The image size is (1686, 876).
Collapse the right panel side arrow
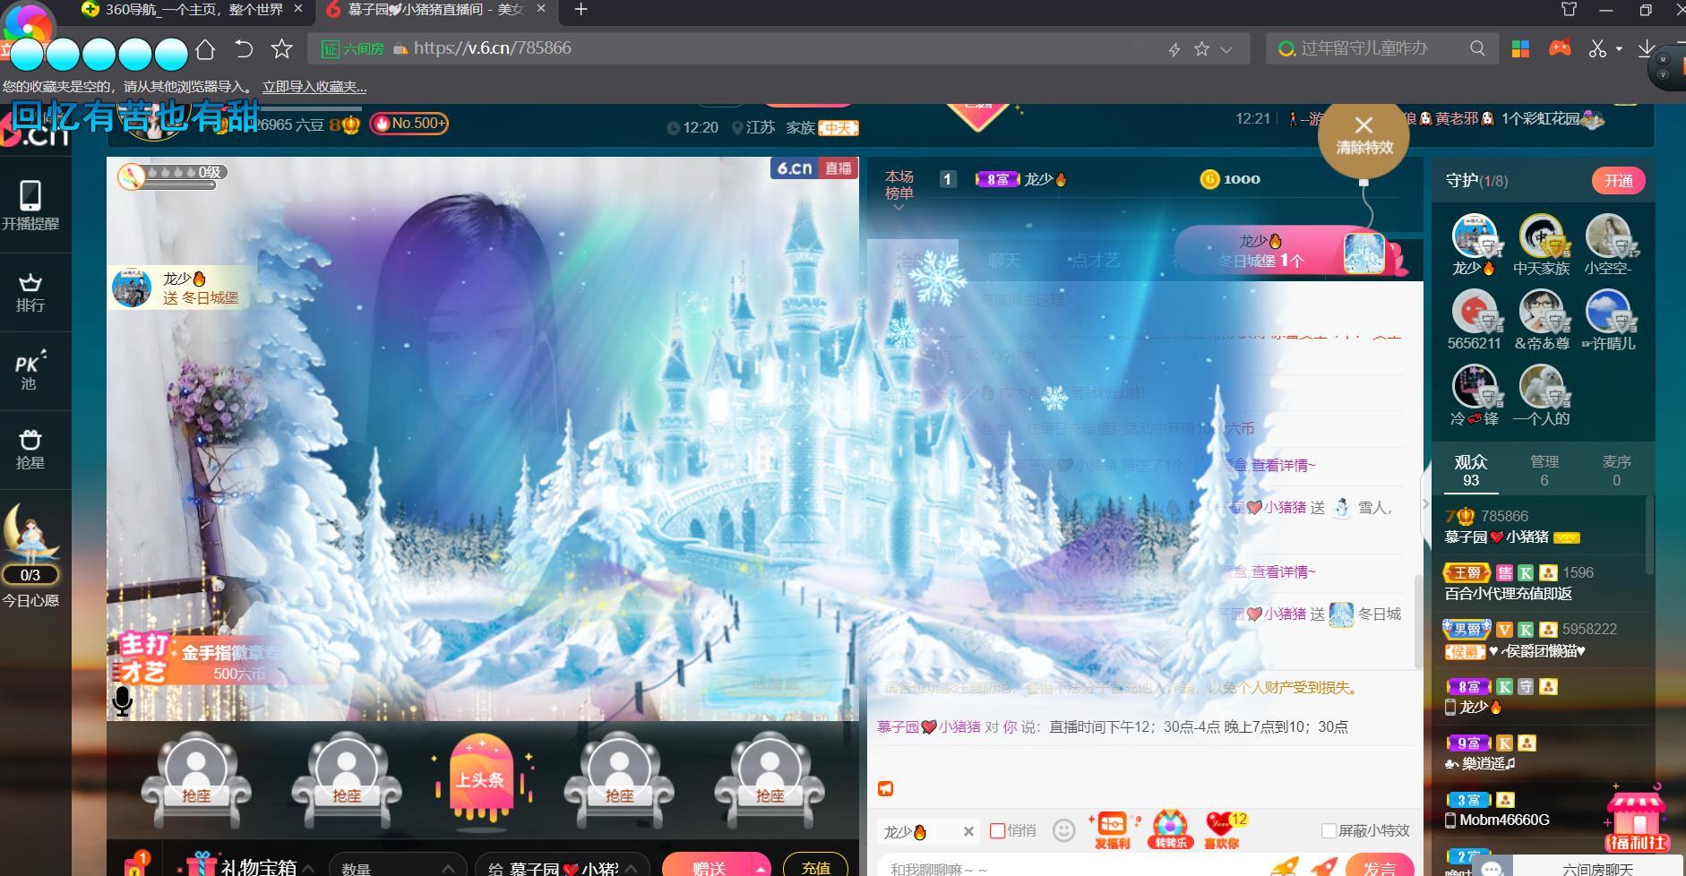click(1426, 505)
